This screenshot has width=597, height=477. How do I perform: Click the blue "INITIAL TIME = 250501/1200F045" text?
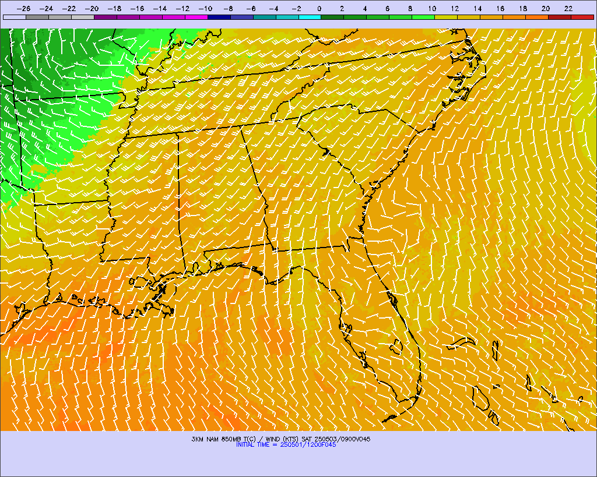coord(286,444)
